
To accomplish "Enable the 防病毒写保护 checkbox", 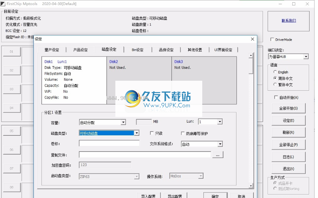I will (183, 133).
